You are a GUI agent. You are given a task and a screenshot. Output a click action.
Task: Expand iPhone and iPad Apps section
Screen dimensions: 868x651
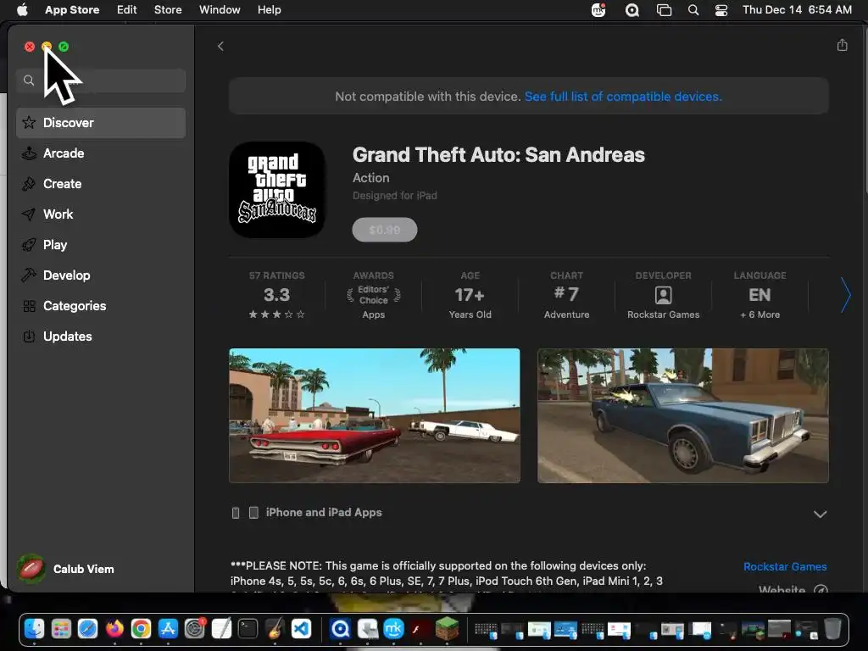(x=820, y=514)
